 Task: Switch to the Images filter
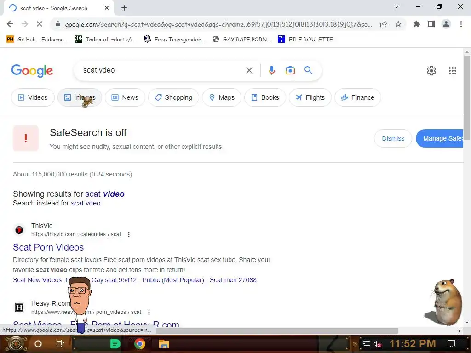(x=80, y=97)
